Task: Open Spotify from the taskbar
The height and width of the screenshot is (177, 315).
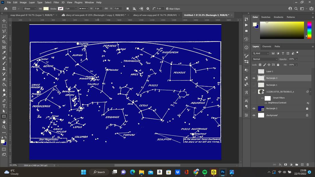Action: point(205,172)
